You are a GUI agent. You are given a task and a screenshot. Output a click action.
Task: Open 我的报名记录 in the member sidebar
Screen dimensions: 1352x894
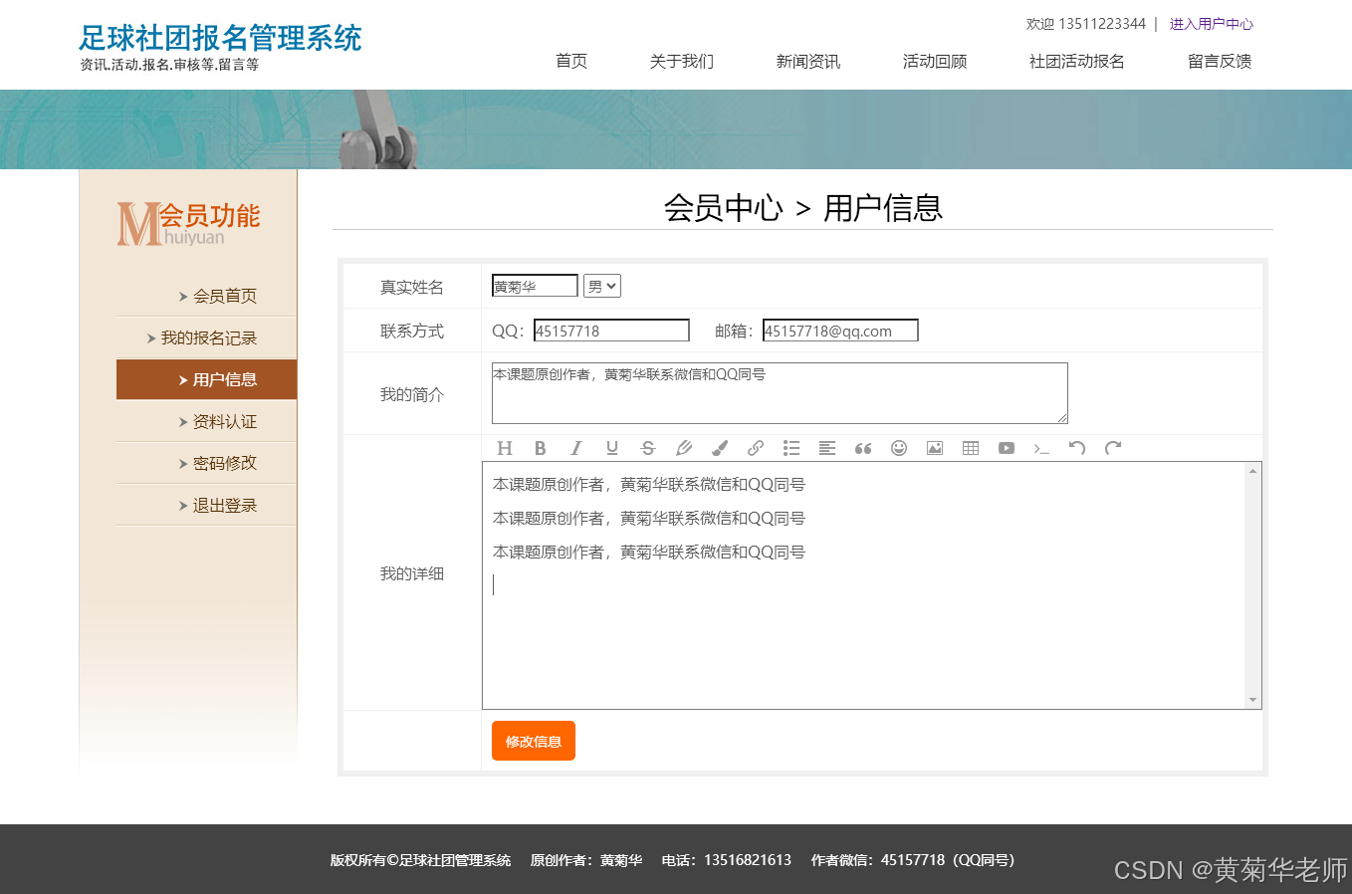207,337
